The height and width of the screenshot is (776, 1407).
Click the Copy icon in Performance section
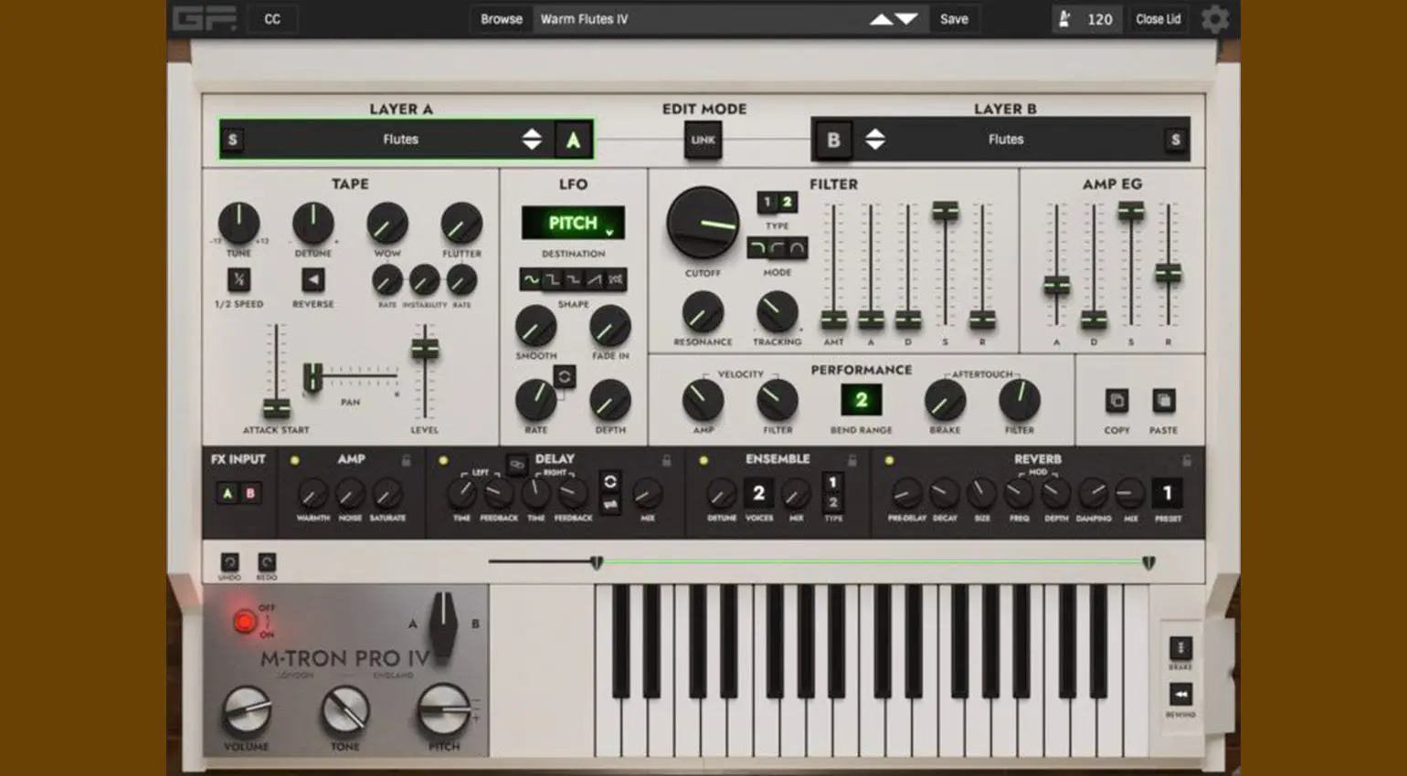1116,401
